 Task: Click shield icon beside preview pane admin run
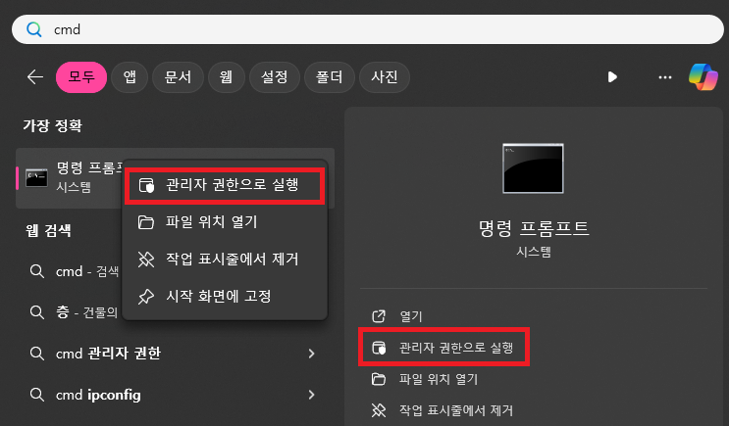tap(379, 348)
